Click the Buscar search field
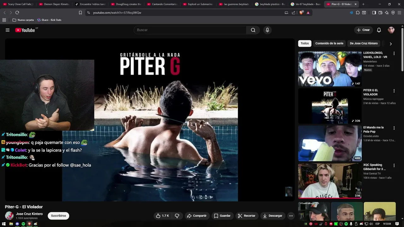This screenshot has width=404, height=227. pyautogui.click(x=190, y=30)
